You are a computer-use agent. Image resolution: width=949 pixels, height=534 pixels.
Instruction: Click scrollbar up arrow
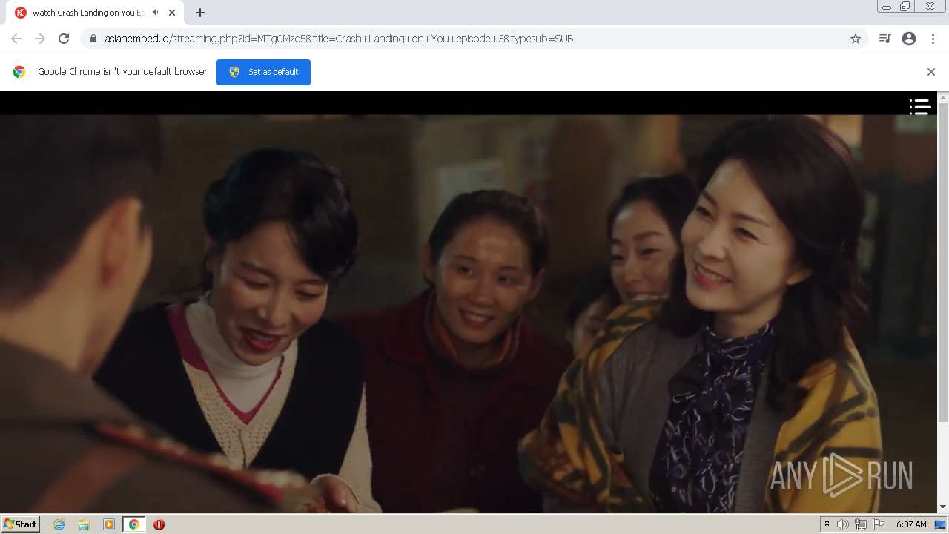click(x=943, y=96)
